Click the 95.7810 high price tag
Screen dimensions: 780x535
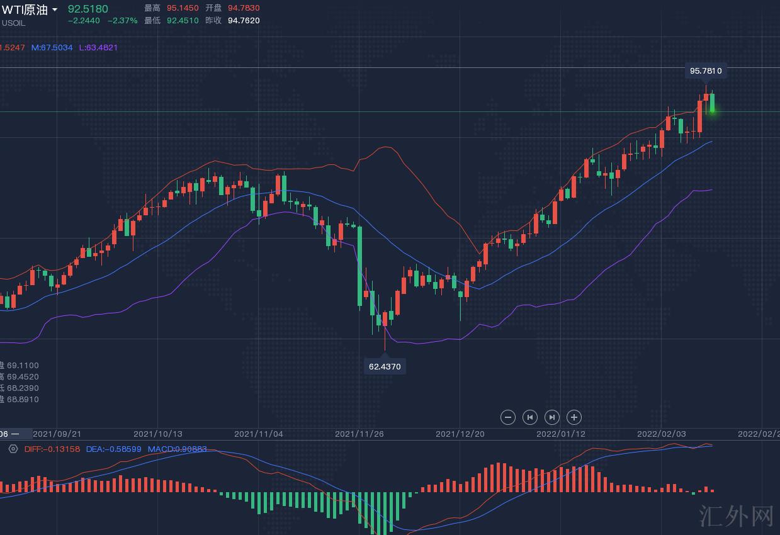pyautogui.click(x=706, y=71)
